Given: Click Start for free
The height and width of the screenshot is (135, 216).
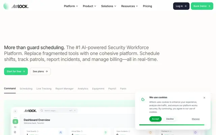Looking at the screenshot, I should click(x=16, y=71).
